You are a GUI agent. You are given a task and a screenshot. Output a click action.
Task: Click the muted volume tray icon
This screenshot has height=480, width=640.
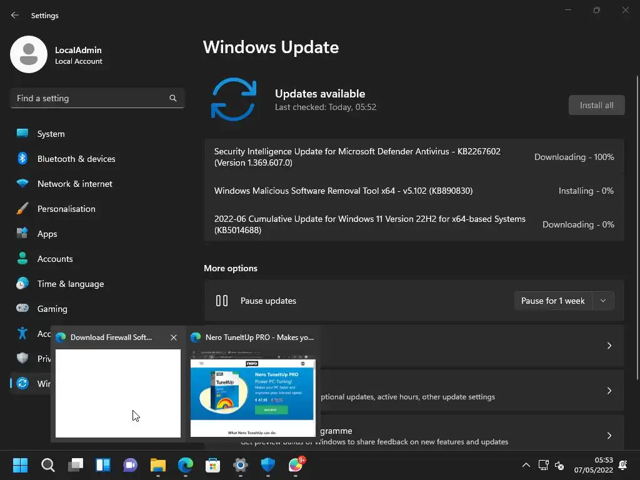559,465
